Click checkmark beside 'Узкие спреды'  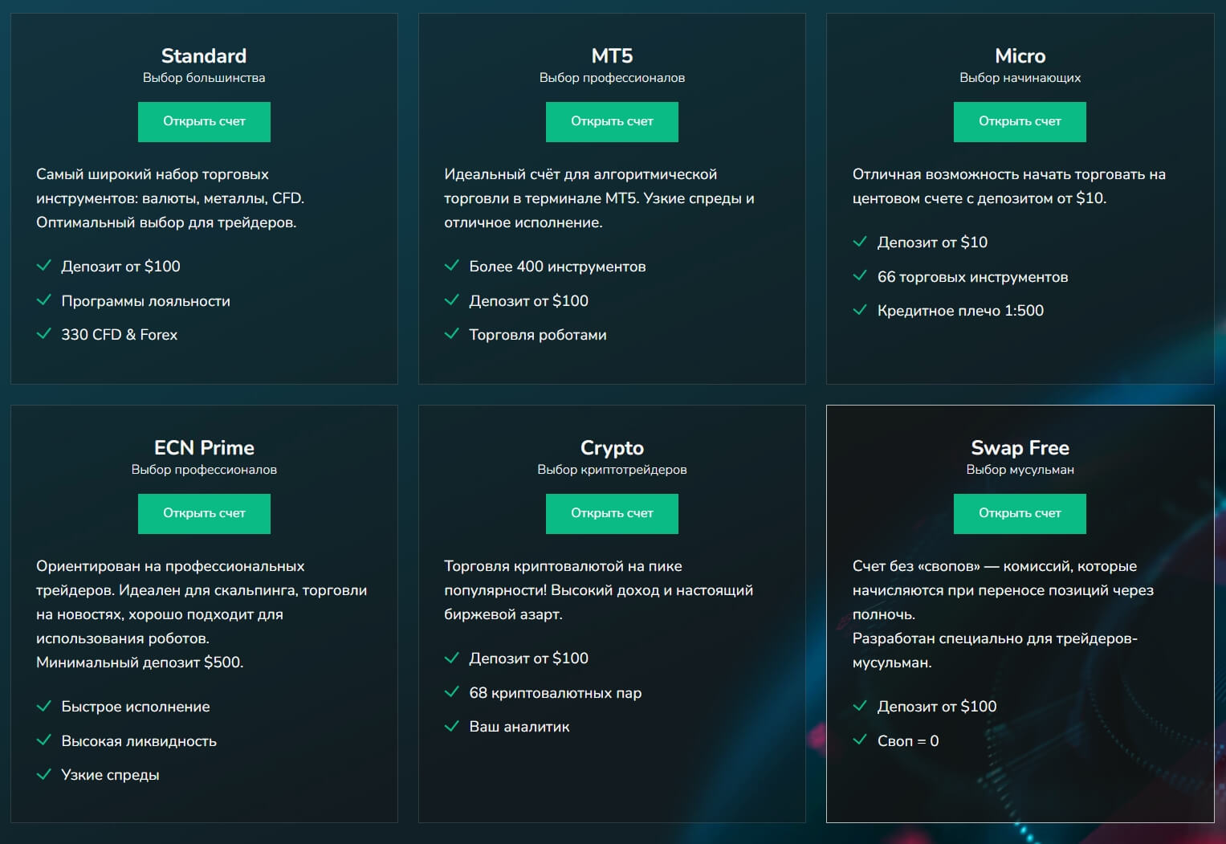click(44, 773)
